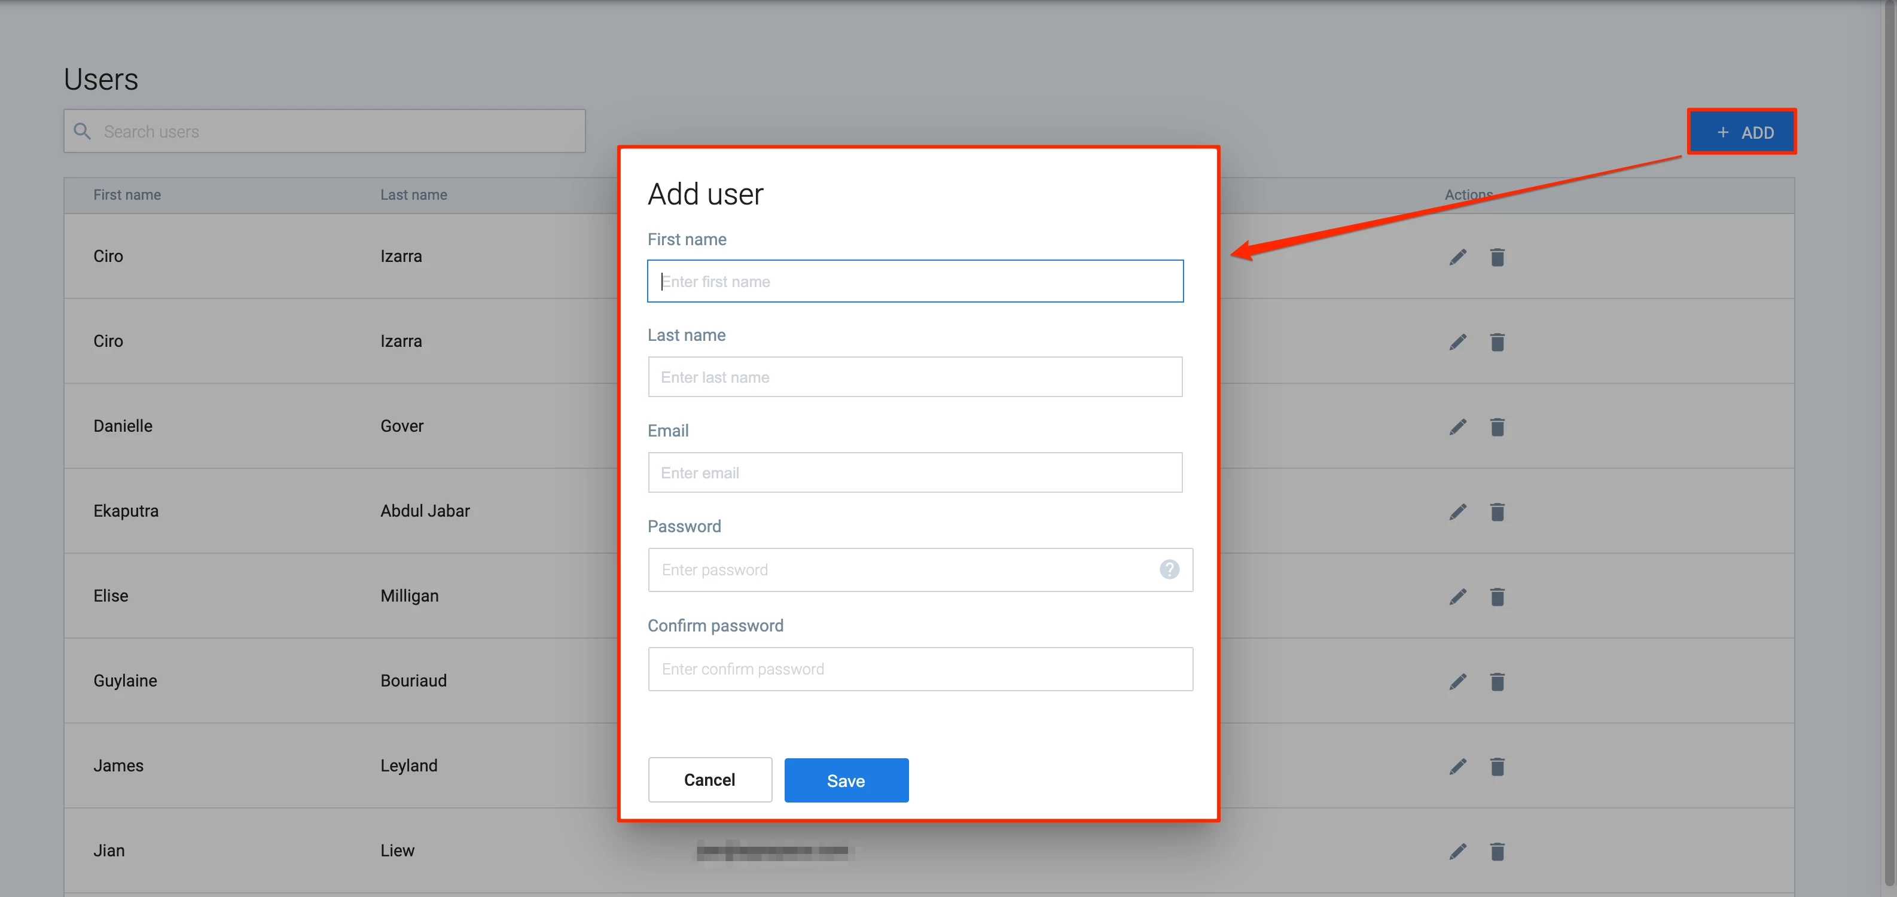The image size is (1897, 897).
Task: Click the First name column header
Action: click(x=127, y=195)
